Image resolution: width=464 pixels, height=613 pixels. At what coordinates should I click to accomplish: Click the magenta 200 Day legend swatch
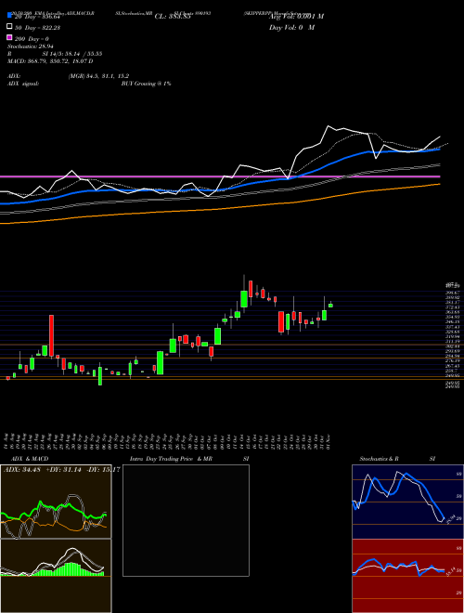[x=9, y=38]
